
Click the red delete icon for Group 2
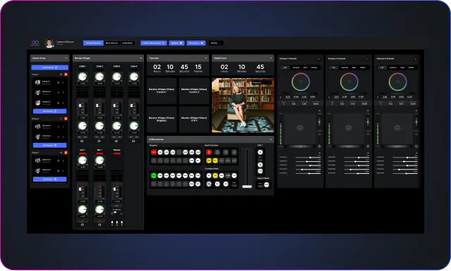pyautogui.click(x=66, y=118)
